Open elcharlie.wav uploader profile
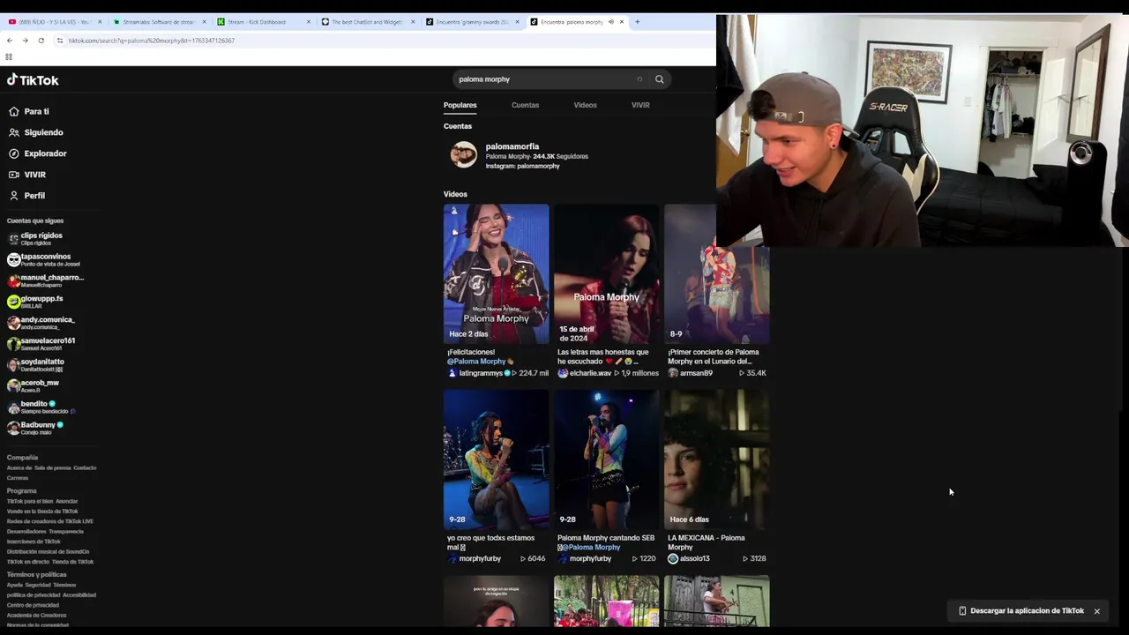1129x635 pixels. (585, 373)
